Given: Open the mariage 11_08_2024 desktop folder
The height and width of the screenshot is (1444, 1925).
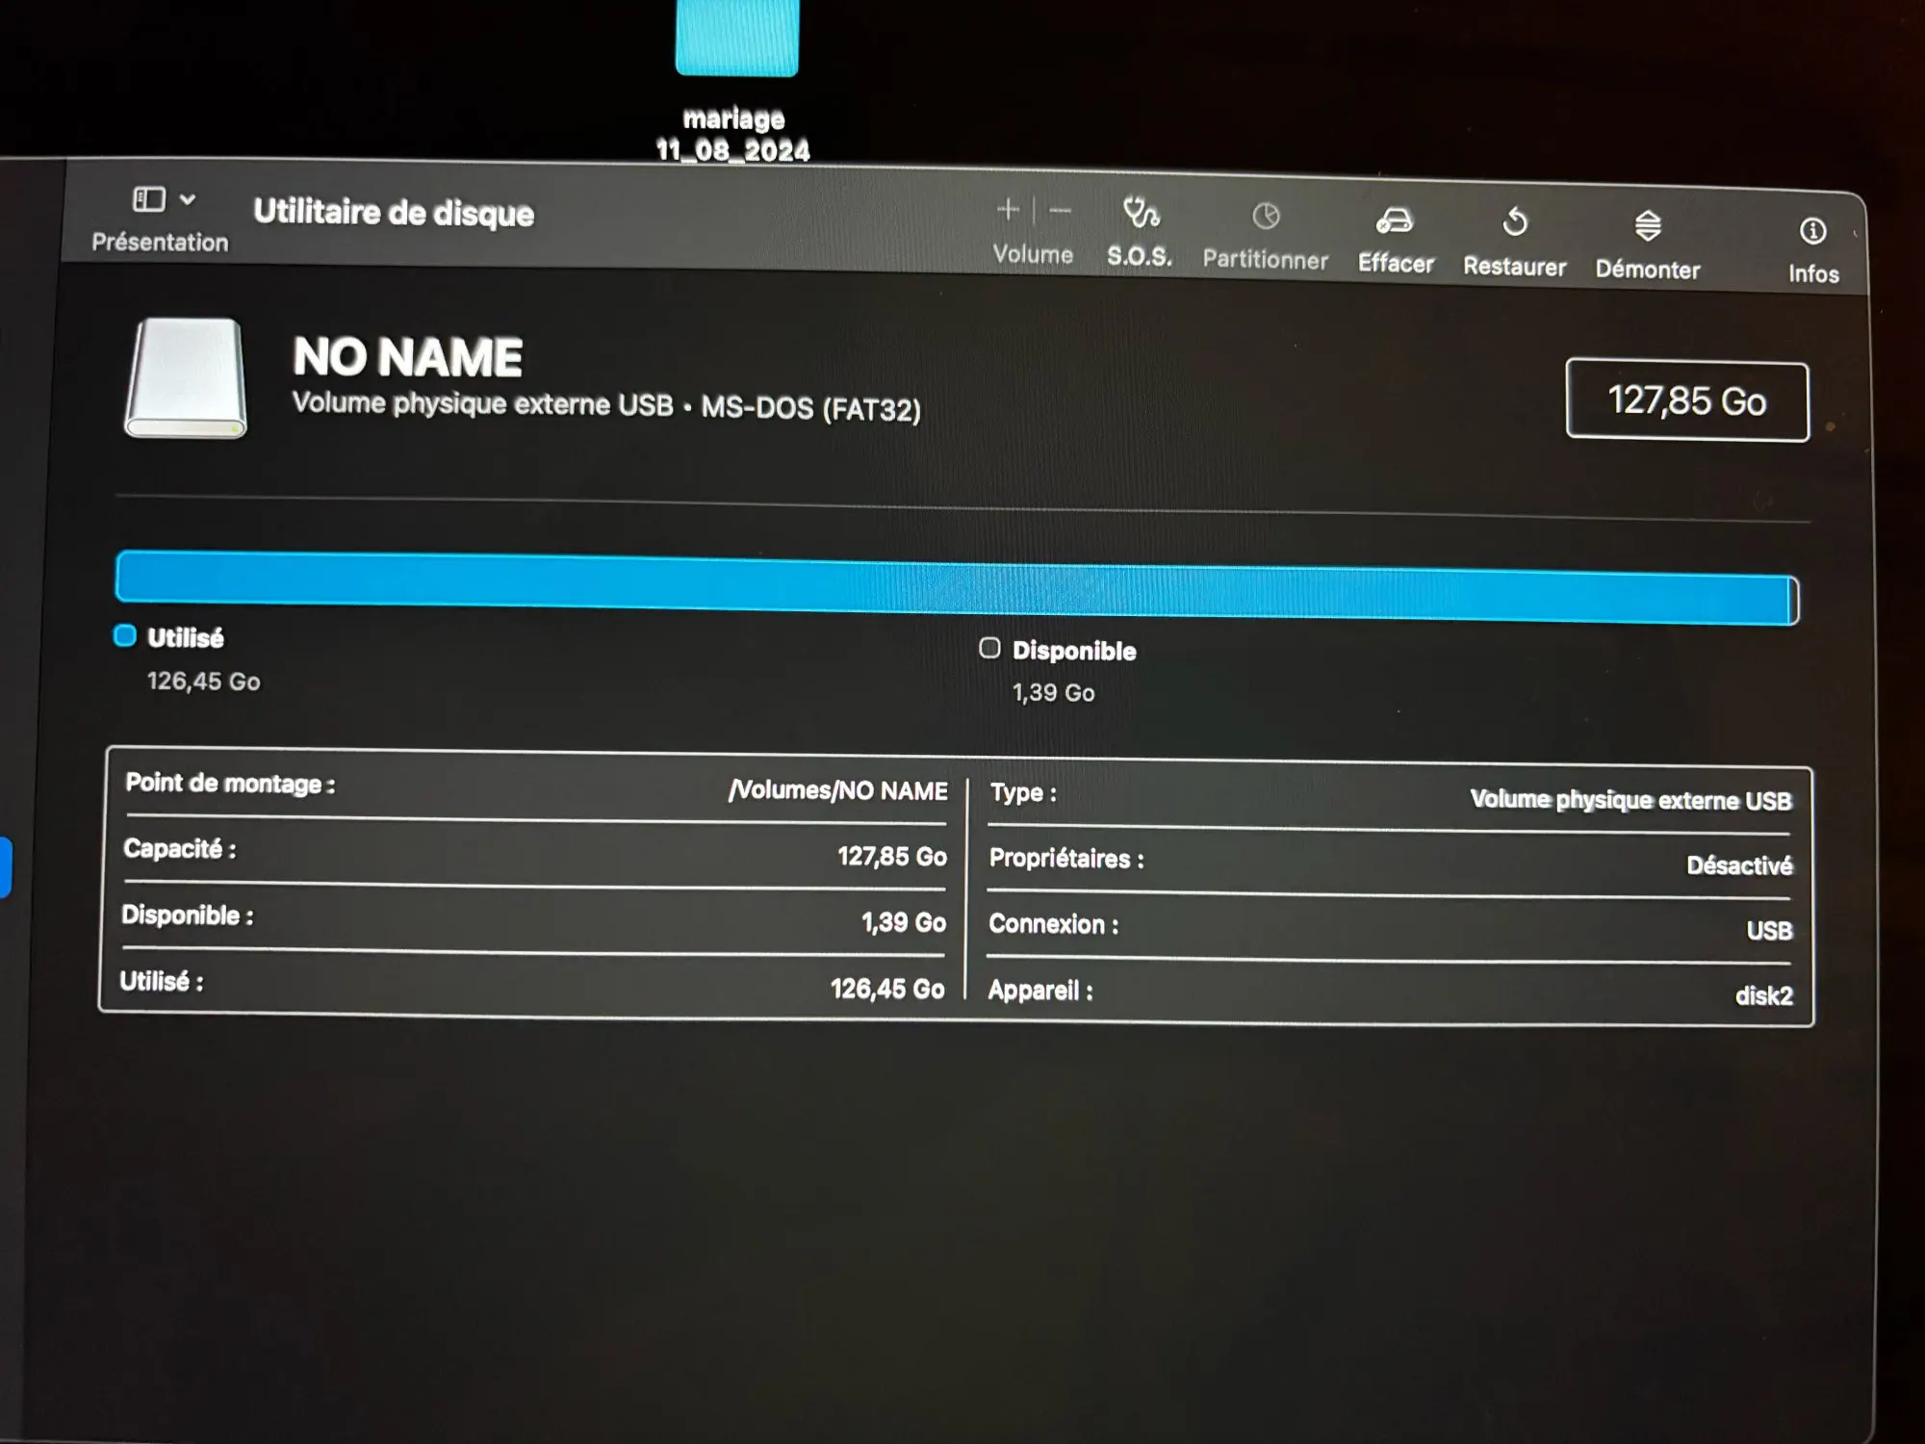Looking at the screenshot, I should pos(736,39).
